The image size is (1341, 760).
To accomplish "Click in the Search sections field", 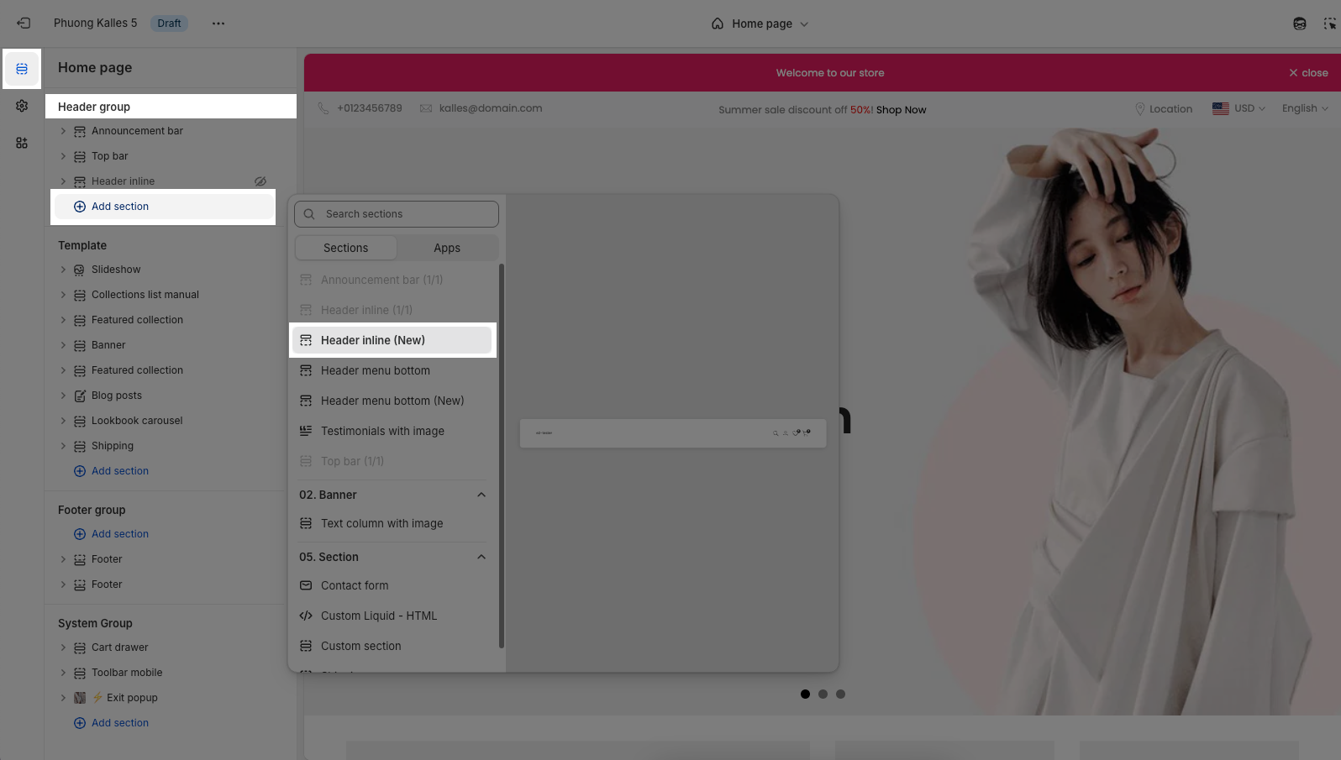I will click(x=397, y=214).
